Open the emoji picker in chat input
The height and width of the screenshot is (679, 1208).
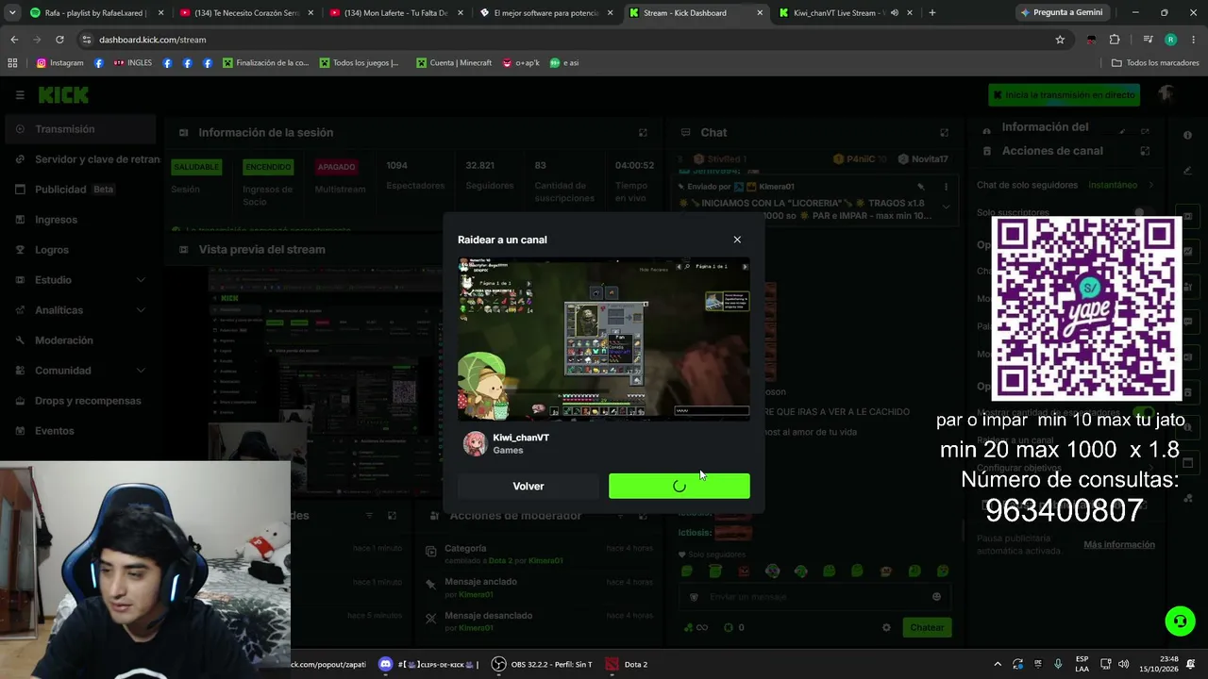click(936, 597)
